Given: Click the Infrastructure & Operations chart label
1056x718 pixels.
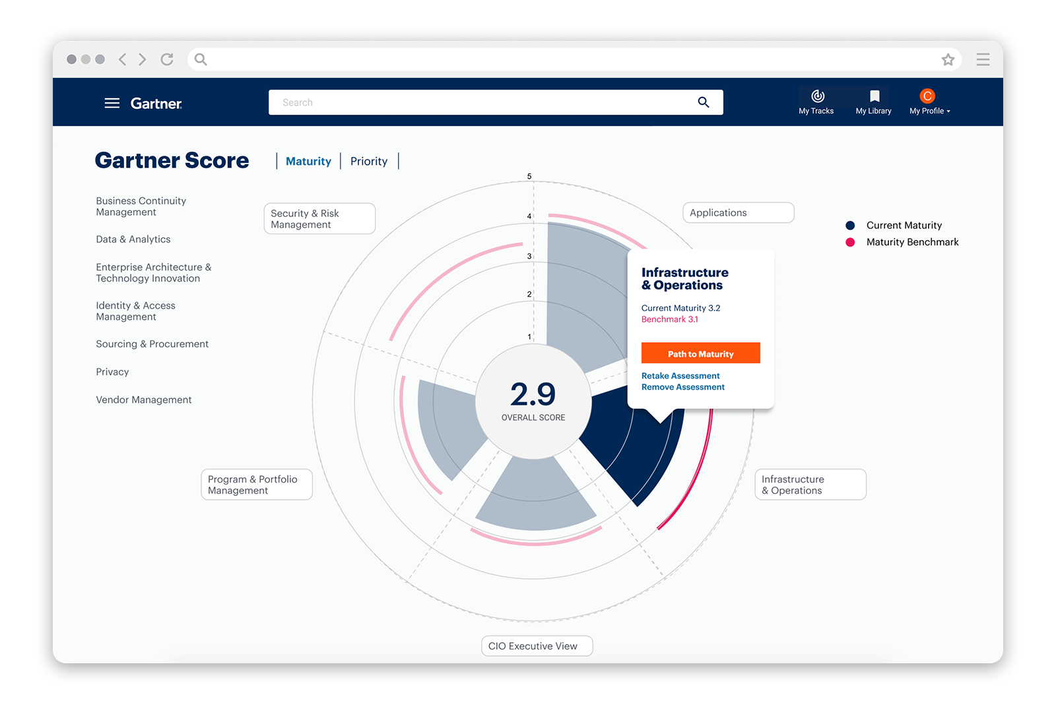Looking at the screenshot, I should [x=810, y=485].
